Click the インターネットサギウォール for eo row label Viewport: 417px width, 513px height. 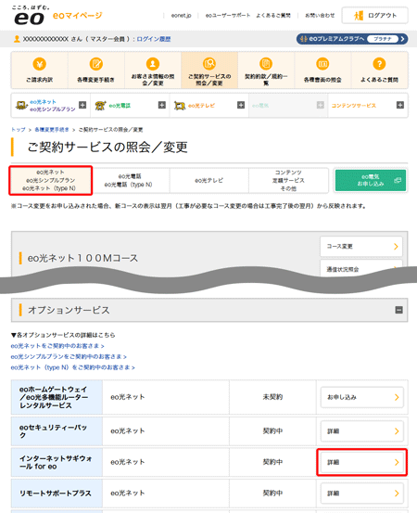56,462
